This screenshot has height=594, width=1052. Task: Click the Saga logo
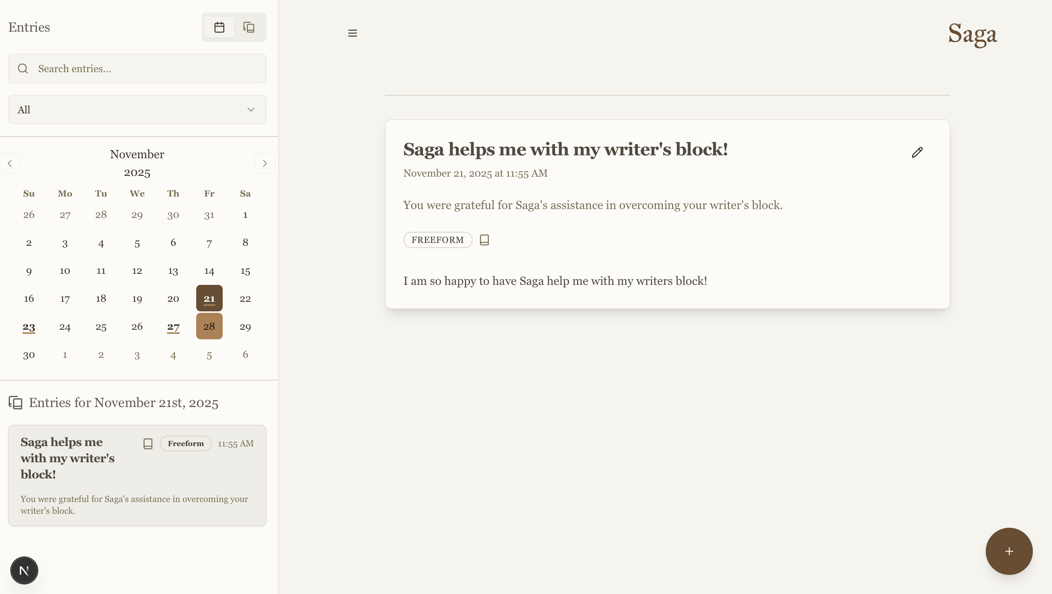pyautogui.click(x=972, y=34)
